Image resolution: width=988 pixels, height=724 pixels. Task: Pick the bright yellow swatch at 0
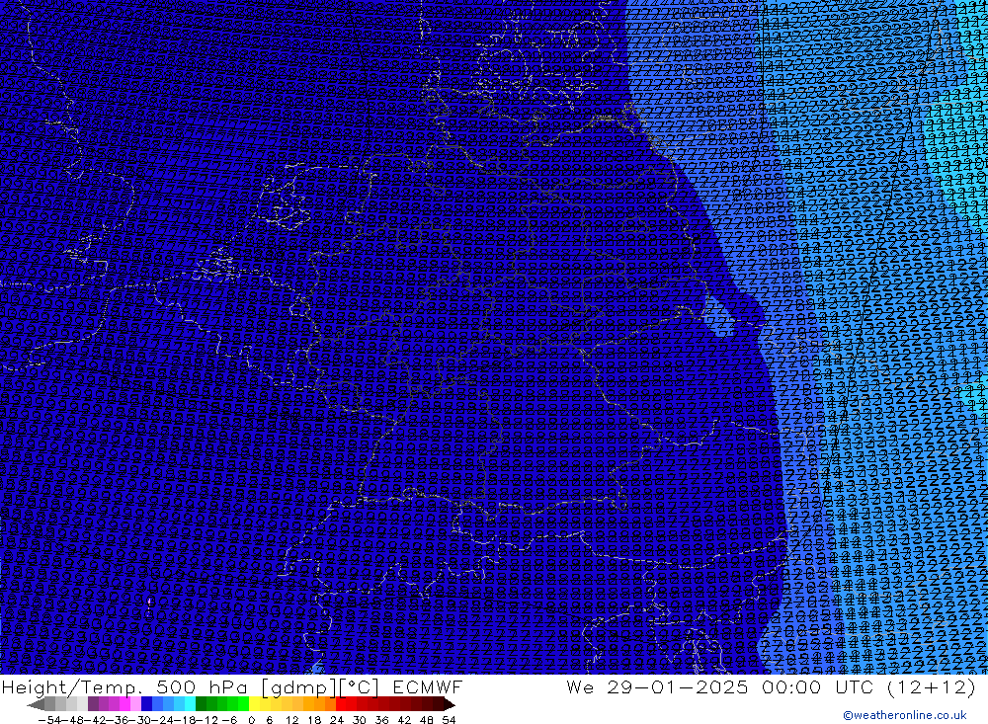pyautogui.click(x=255, y=704)
